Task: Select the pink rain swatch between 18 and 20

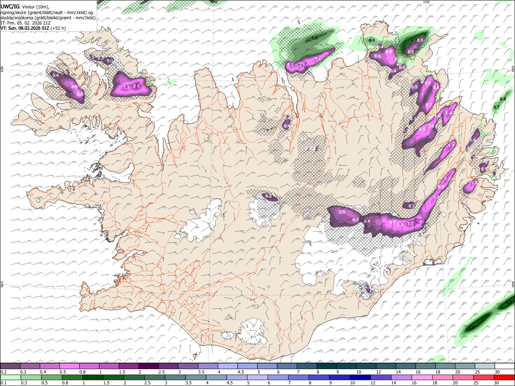Action: [443, 377]
